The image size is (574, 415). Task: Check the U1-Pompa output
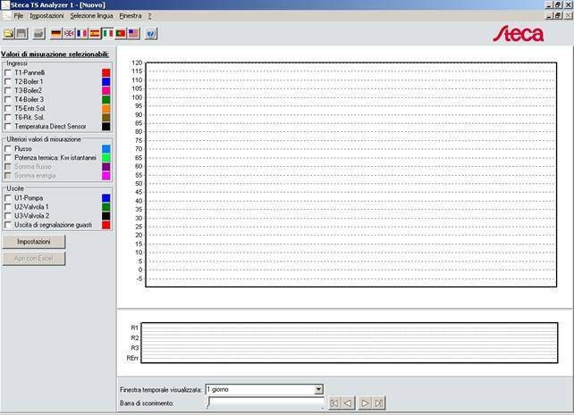point(8,198)
